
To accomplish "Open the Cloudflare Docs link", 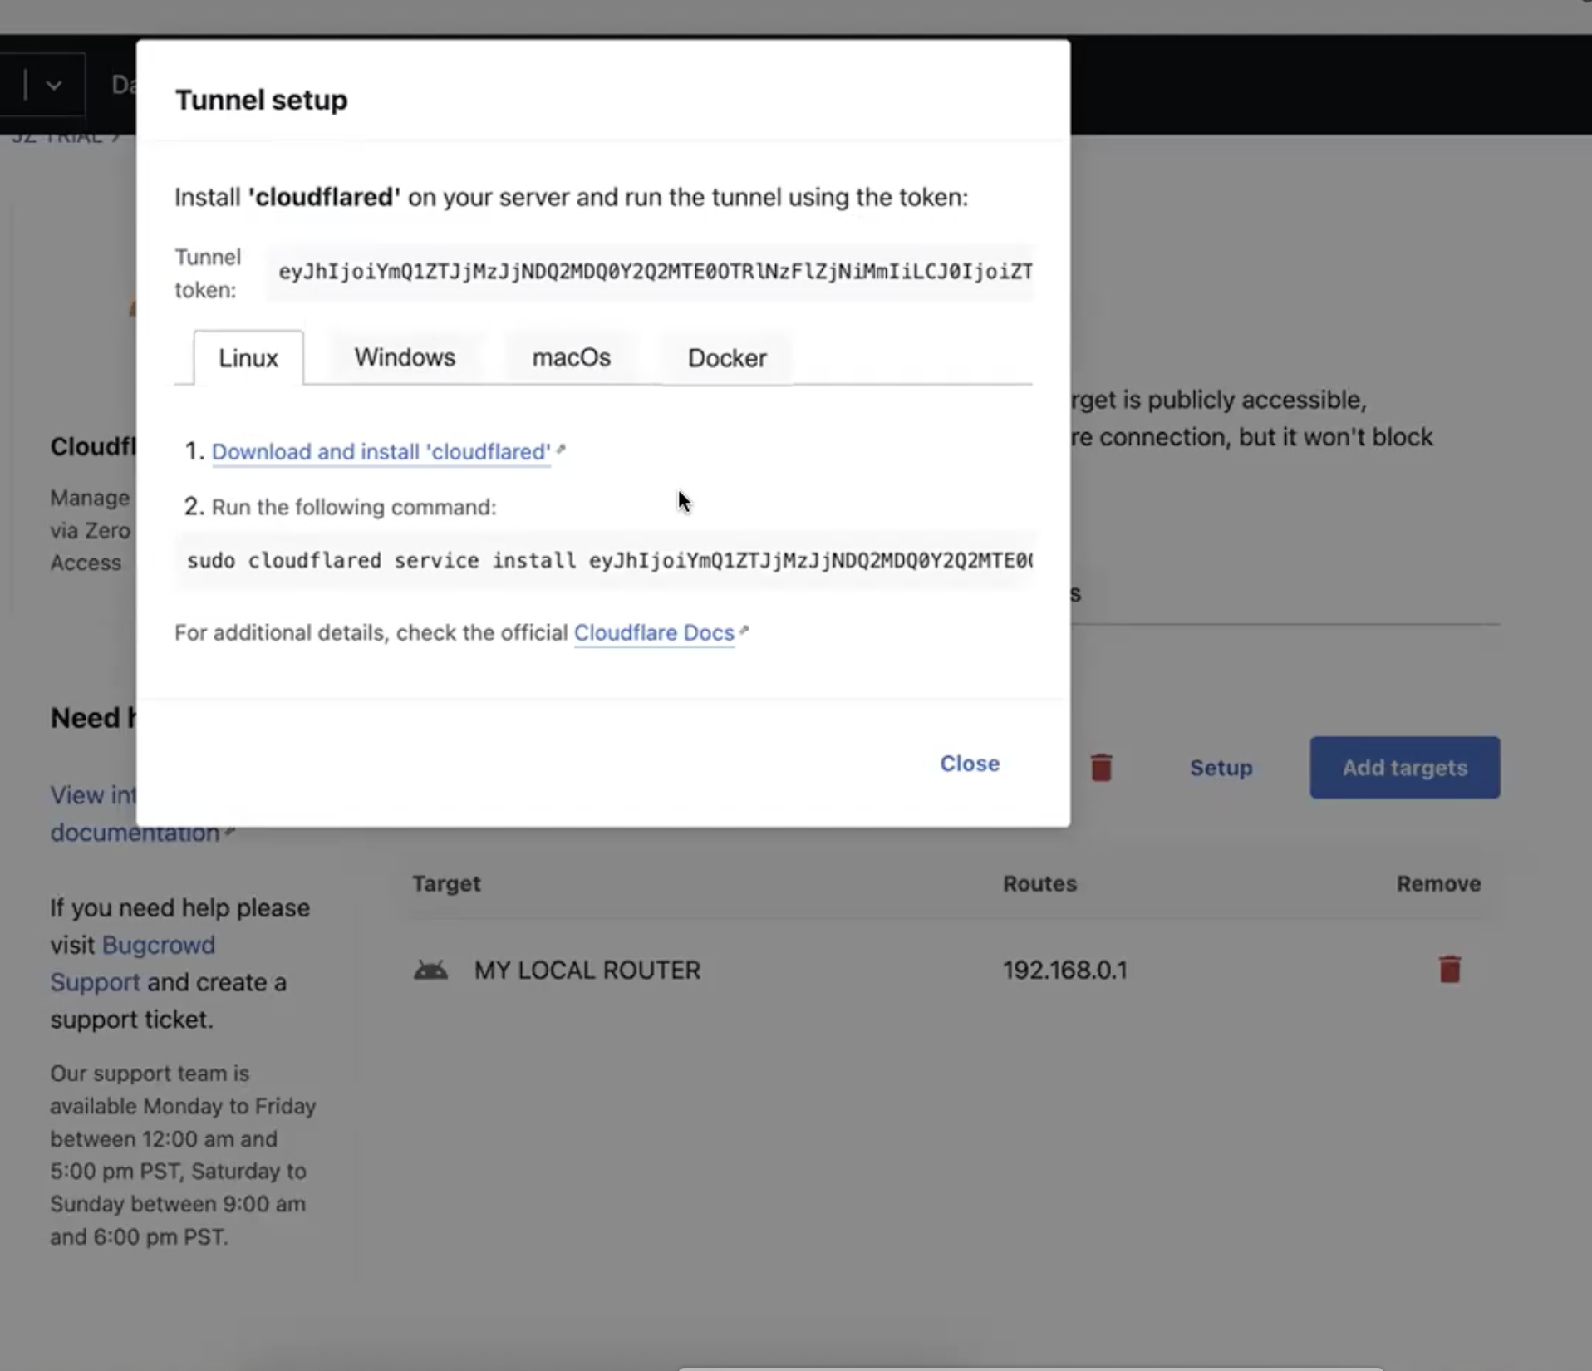I will 654,632.
